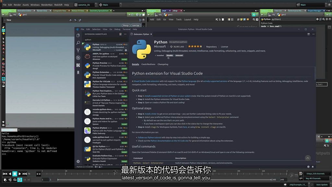Open Houdini RenderMan menu

point(47,5)
